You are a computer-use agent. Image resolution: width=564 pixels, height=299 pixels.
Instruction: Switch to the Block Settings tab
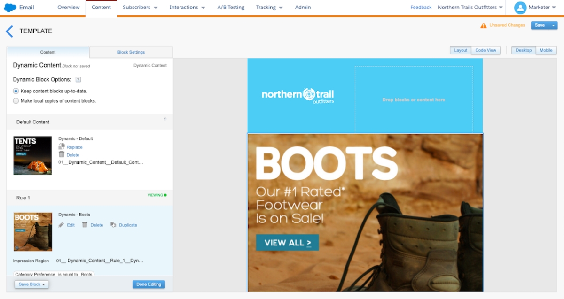131,52
